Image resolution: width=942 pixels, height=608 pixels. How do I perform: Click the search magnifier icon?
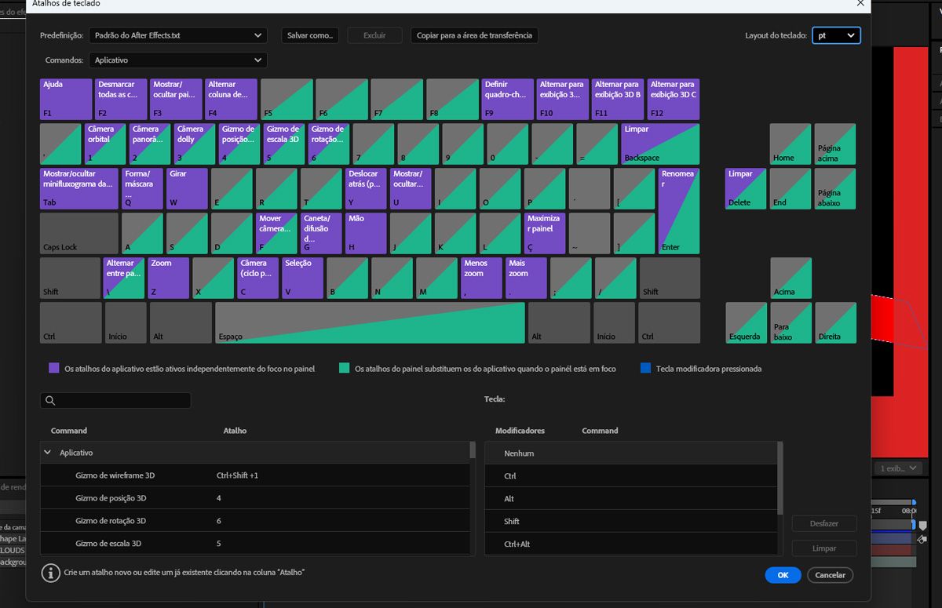49,400
